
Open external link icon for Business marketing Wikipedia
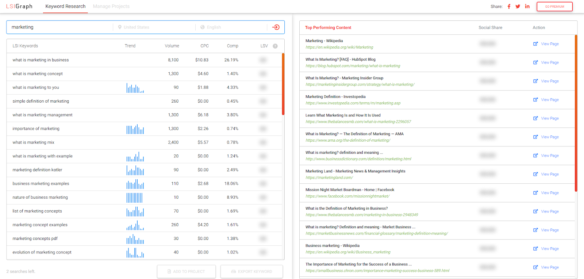click(x=535, y=249)
